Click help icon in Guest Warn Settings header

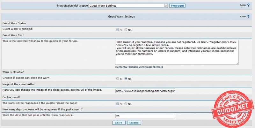[x=248, y=16]
